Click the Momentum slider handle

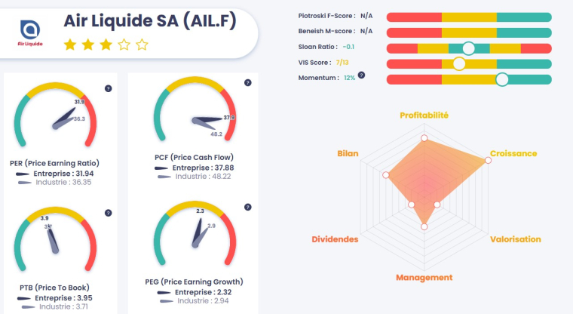tap(502, 78)
